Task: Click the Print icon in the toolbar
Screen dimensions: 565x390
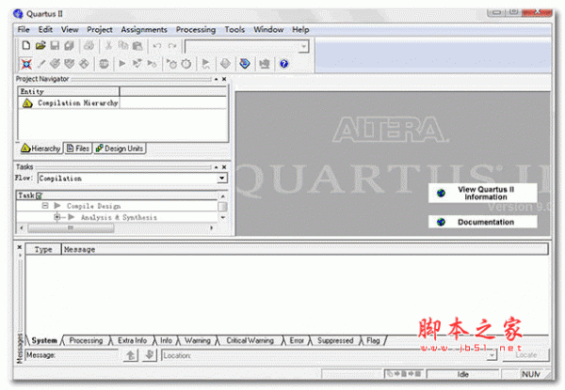Action: [x=89, y=46]
